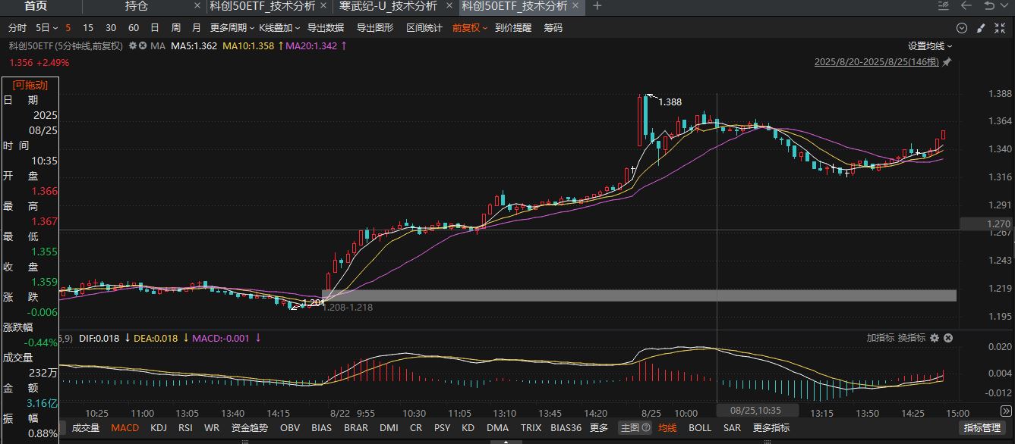Select the 15-minute period
The width and height of the screenshot is (1015, 444).
(x=88, y=28)
